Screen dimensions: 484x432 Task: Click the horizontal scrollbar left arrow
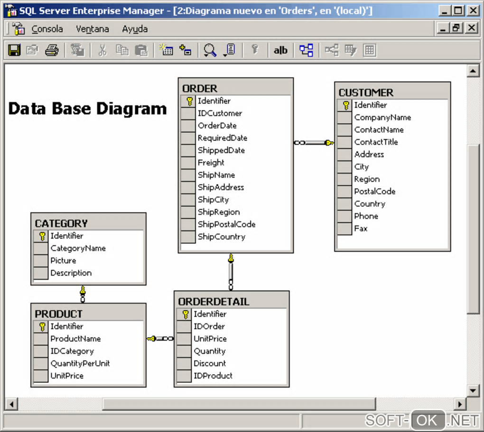tap(11, 404)
